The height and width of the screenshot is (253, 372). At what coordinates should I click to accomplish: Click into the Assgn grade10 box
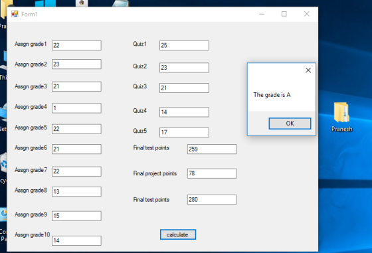tap(76, 240)
